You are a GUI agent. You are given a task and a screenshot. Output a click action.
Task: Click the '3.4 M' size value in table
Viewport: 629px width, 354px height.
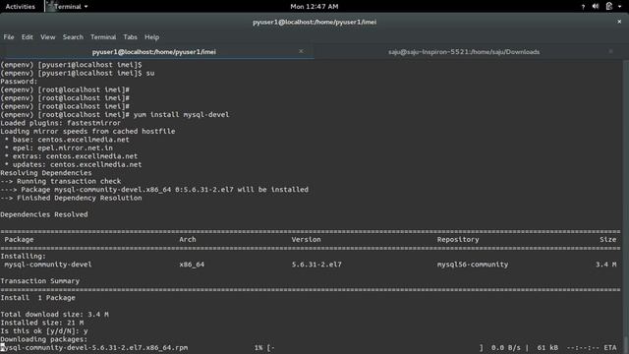(x=605, y=265)
